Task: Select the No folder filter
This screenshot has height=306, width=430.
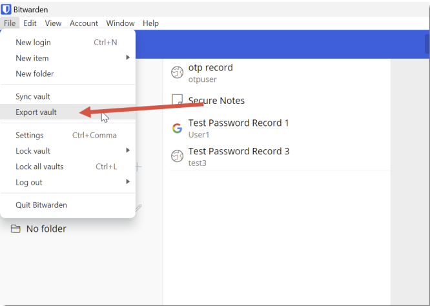Action: 38,229
